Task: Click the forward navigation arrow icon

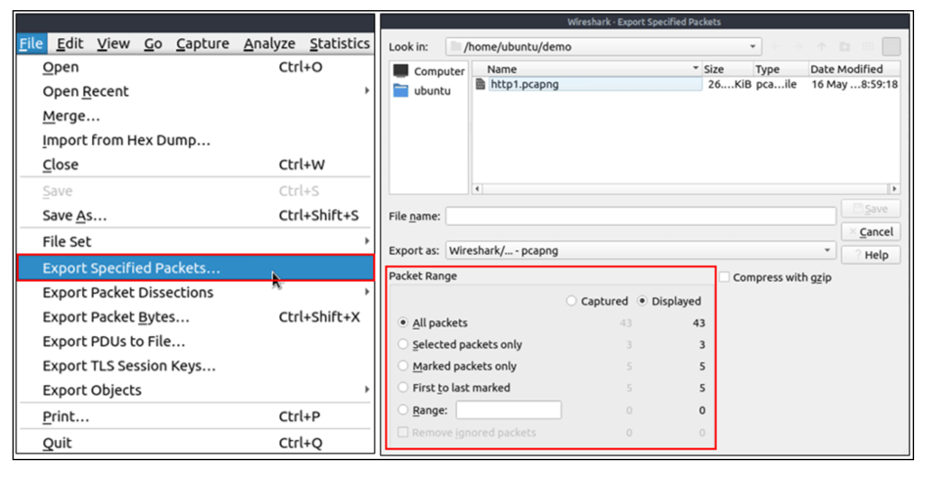Action: (x=799, y=47)
